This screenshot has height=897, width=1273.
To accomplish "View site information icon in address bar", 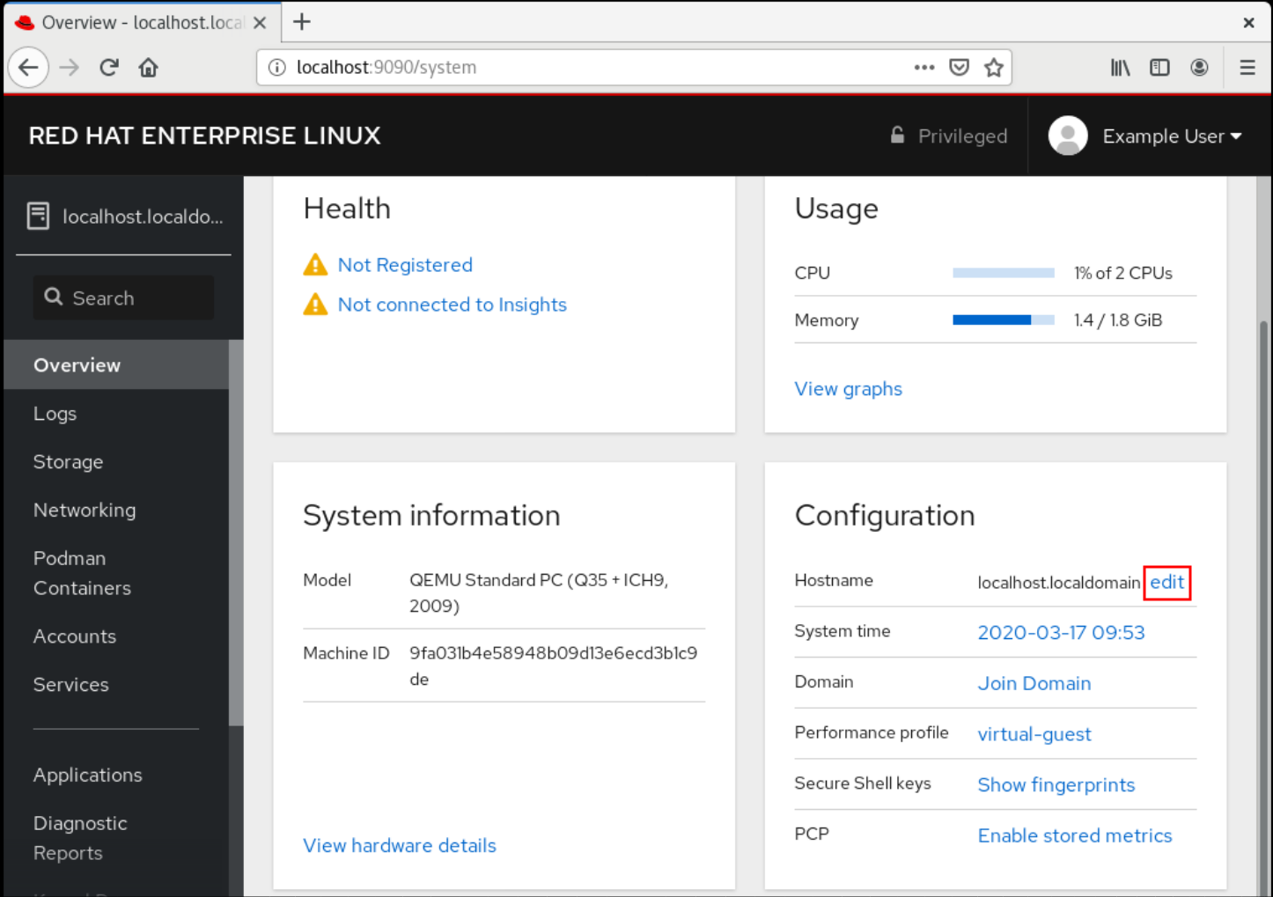I will (x=276, y=68).
